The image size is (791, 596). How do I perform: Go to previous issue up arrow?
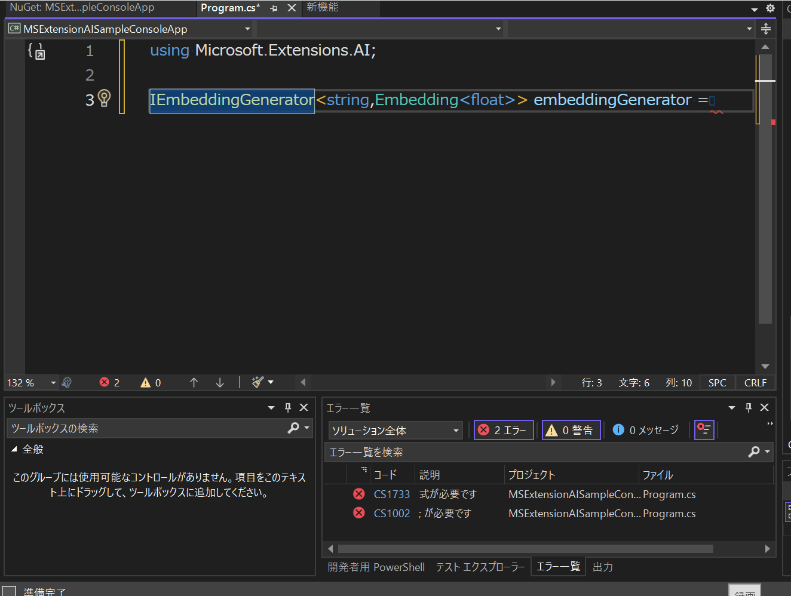[x=194, y=383]
